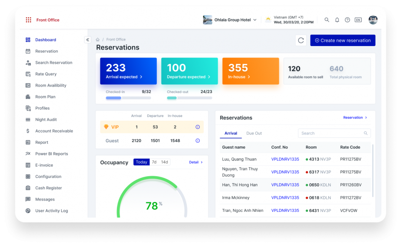Select the Night Audit feature

tap(46, 119)
